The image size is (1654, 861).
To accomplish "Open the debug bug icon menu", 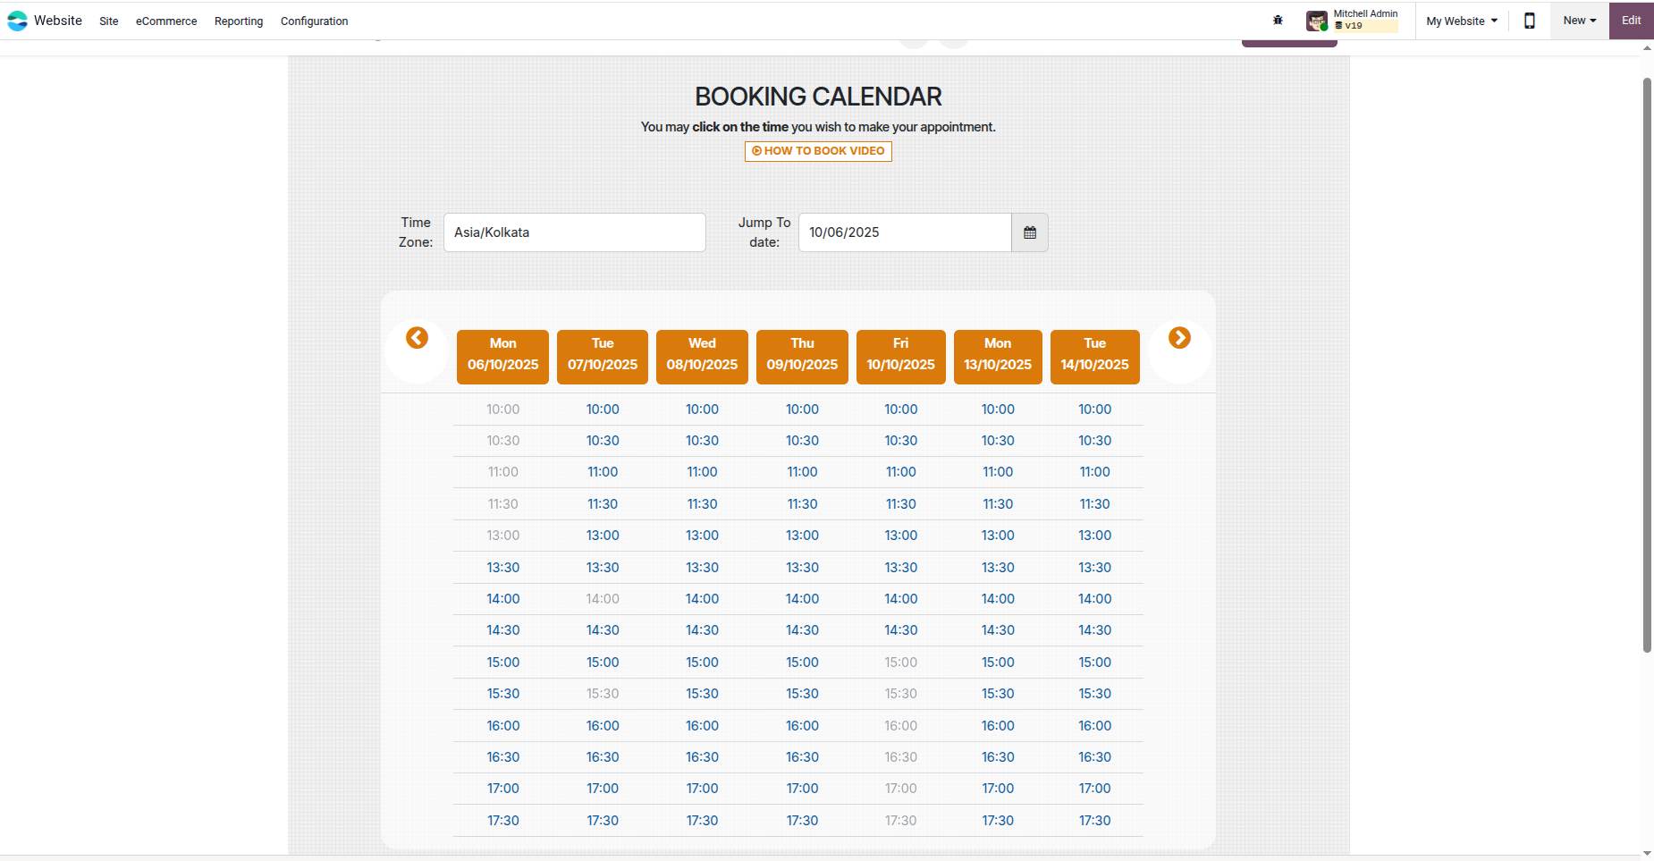I will (x=1278, y=20).
